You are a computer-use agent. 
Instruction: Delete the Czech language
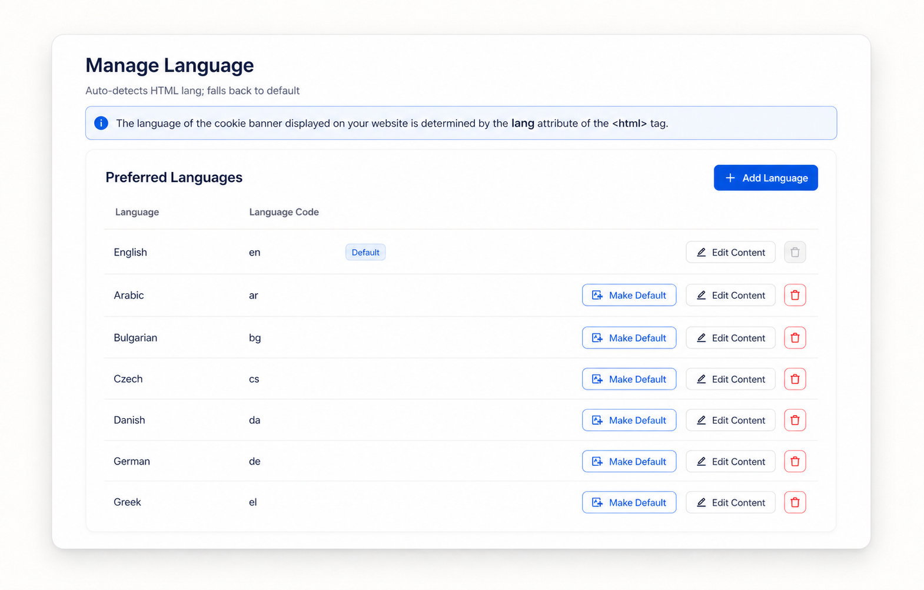tap(795, 379)
